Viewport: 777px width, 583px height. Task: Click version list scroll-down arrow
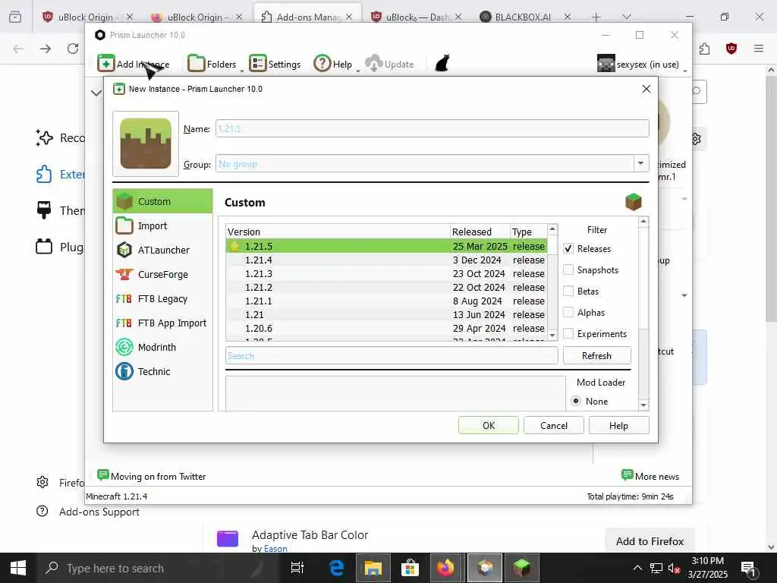pyautogui.click(x=552, y=336)
